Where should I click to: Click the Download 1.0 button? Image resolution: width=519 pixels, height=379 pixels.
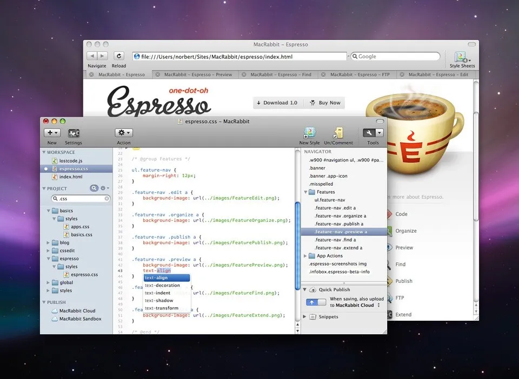277,103
